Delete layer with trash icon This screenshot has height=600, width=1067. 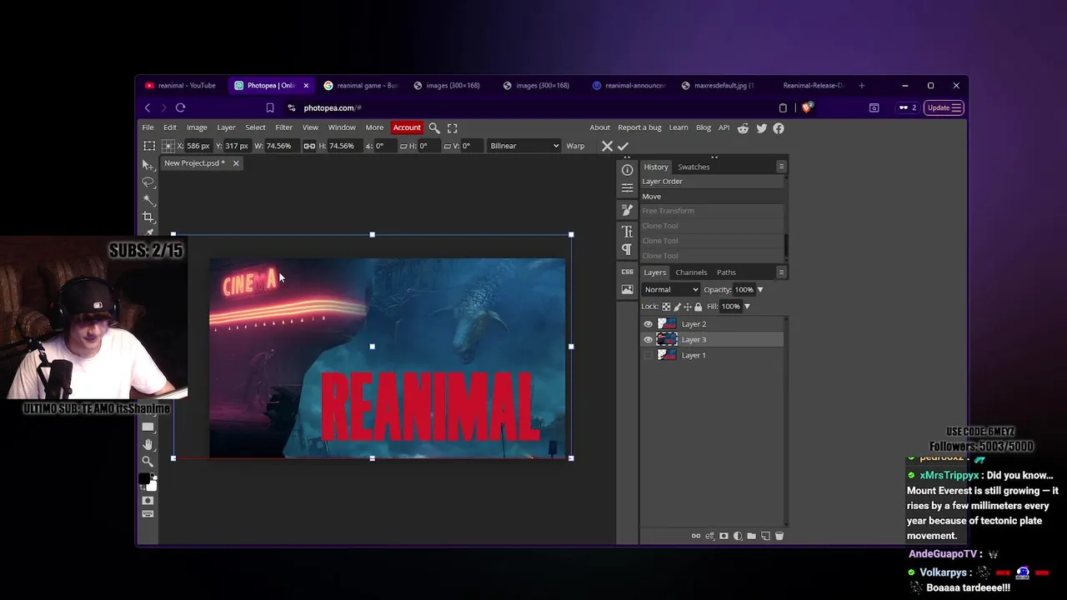pyautogui.click(x=779, y=536)
